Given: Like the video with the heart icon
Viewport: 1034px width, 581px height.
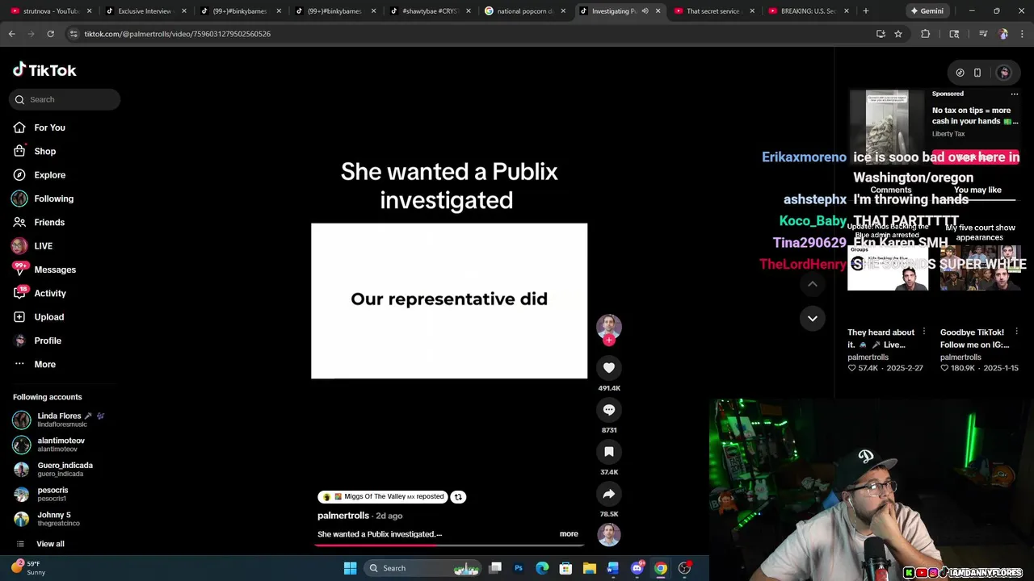Looking at the screenshot, I should [609, 368].
